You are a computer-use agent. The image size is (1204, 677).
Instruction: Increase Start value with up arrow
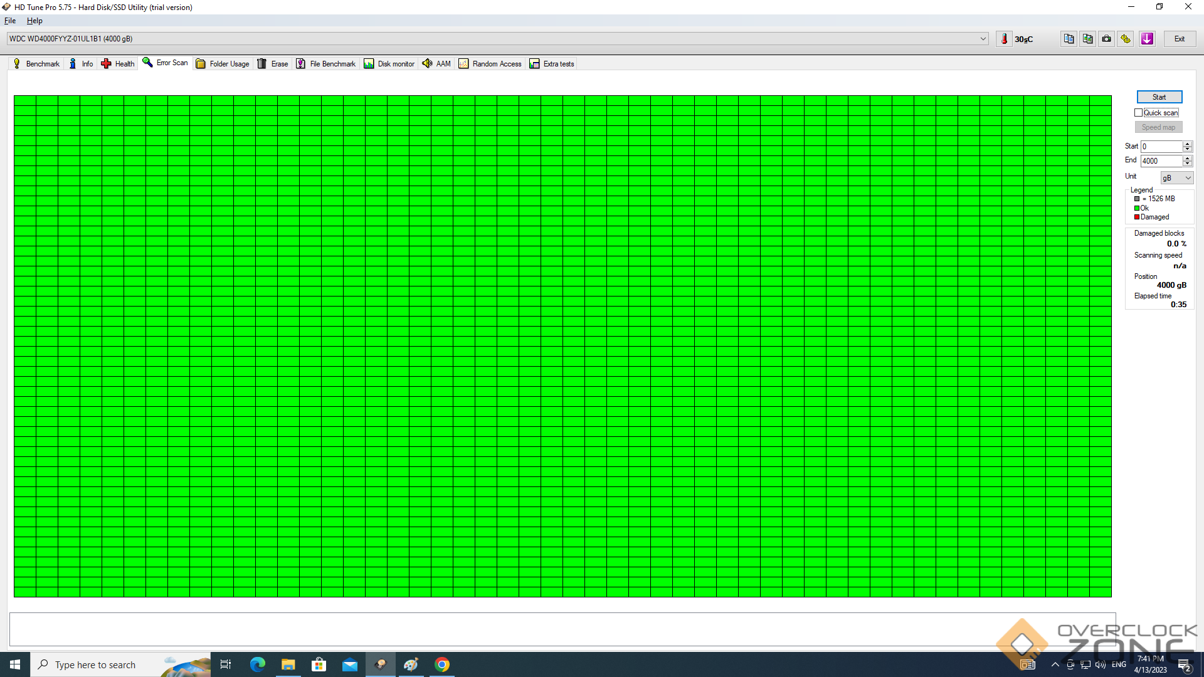1187,144
